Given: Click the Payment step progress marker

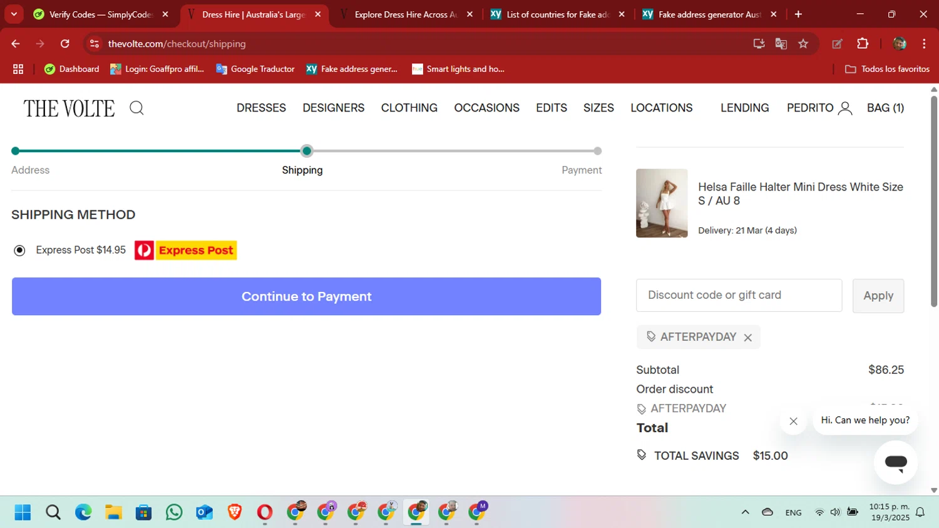Looking at the screenshot, I should [598, 151].
